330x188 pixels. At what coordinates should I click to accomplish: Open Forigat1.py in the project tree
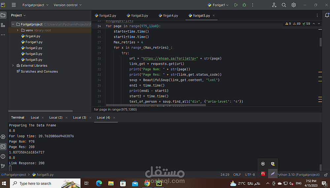click(x=34, y=42)
